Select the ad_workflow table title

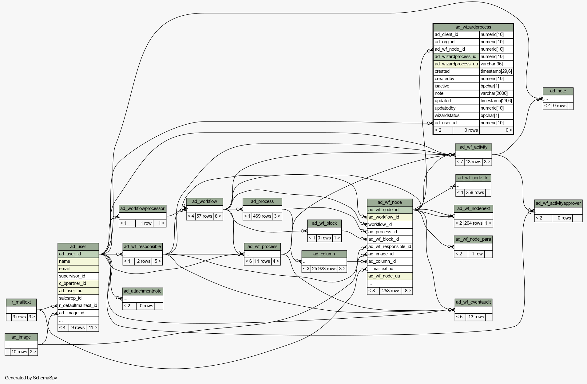click(204, 202)
